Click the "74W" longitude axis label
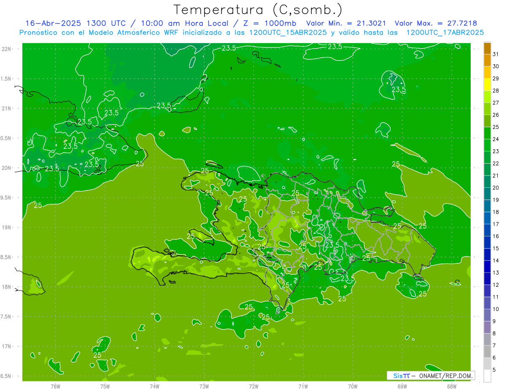The image size is (507, 392). tap(154, 387)
